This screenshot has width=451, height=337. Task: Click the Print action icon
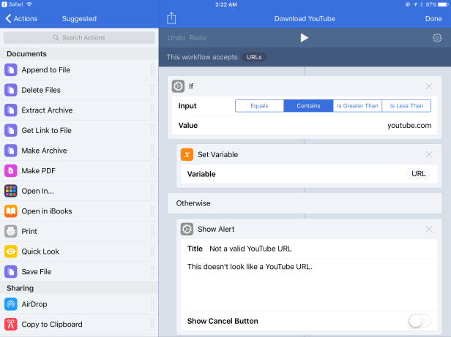click(x=11, y=231)
